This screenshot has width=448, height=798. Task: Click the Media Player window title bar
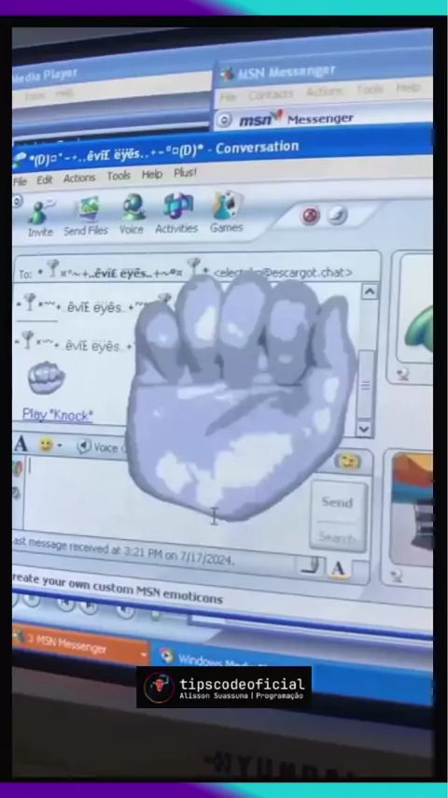click(112, 69)
